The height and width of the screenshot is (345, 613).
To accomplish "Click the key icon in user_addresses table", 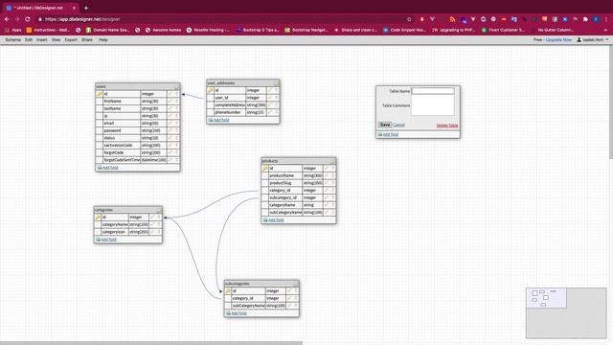I will click(211, 90).
